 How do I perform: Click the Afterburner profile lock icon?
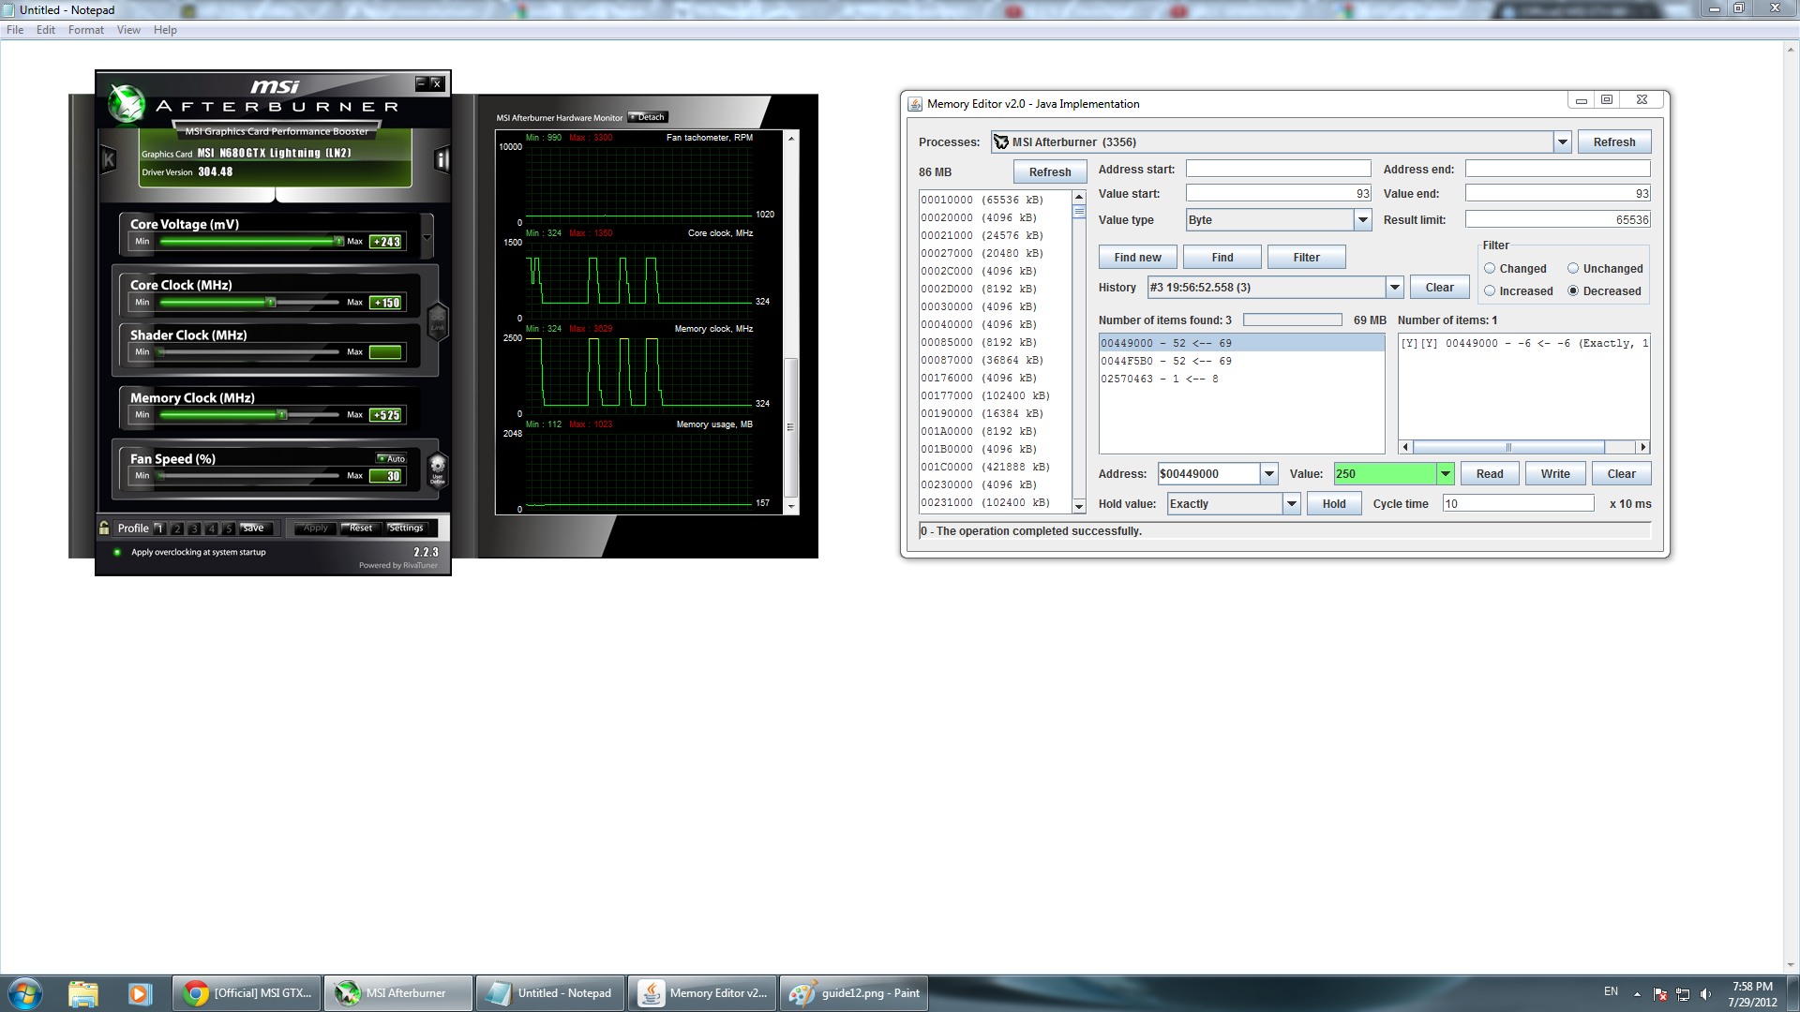coord(104,528)
